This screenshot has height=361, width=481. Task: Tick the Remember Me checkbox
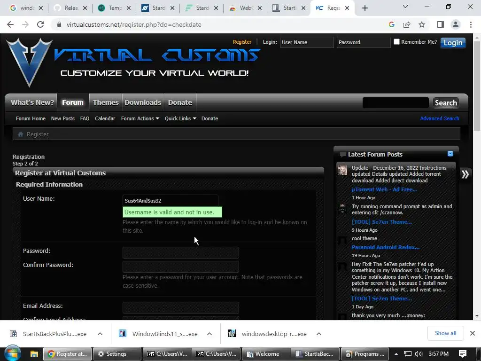click(396, 42)
